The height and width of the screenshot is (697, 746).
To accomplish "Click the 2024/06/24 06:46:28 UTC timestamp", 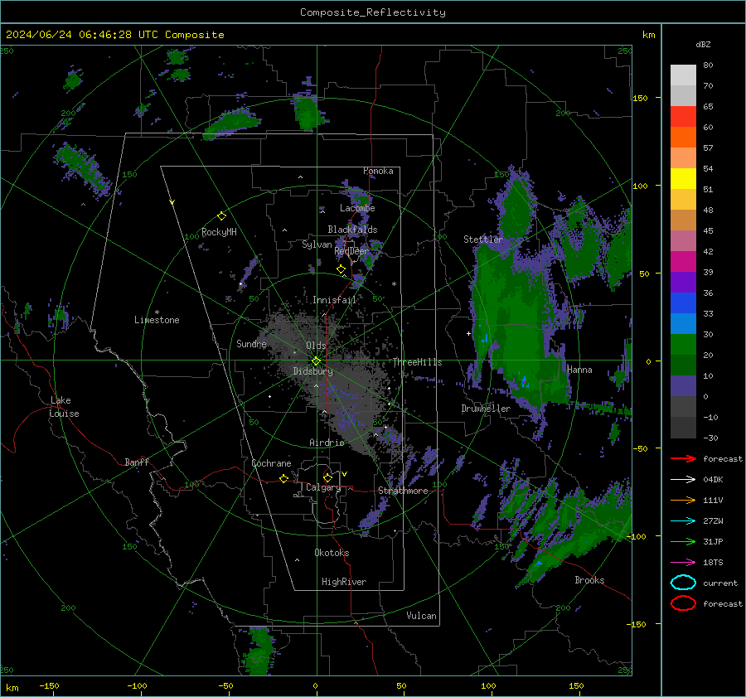I will pyautogui.click(x=82, y=35).
